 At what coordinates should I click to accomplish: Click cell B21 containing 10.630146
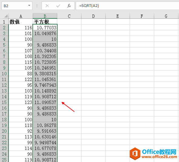[x=45, y=137]
